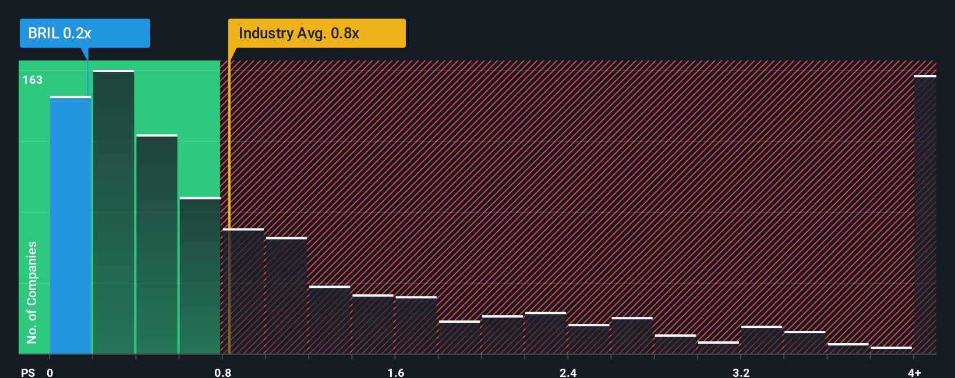955x378 pixels.
Task: Click the fourth green bar just left of the 0.8 mark
Action: click(200, 276)
